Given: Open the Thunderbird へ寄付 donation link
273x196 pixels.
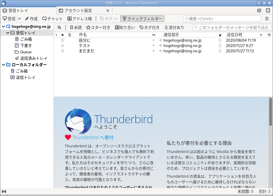Looking at the screenshot, I should pyautogui.click(x=93, y=138).
